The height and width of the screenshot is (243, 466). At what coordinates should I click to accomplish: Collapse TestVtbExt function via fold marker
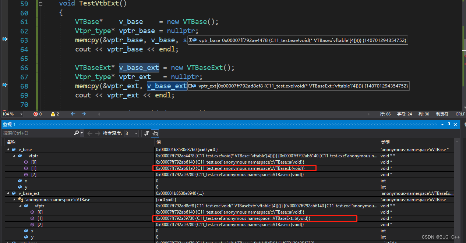[x=41, y=4]
